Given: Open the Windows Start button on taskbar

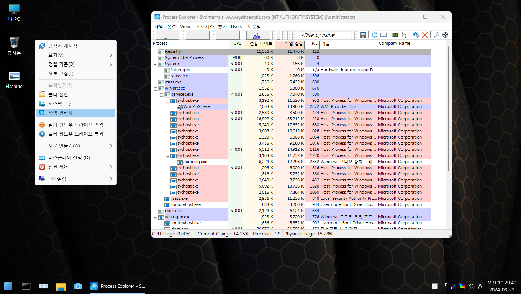Looking at the screenshot, I should coord(8,286).
